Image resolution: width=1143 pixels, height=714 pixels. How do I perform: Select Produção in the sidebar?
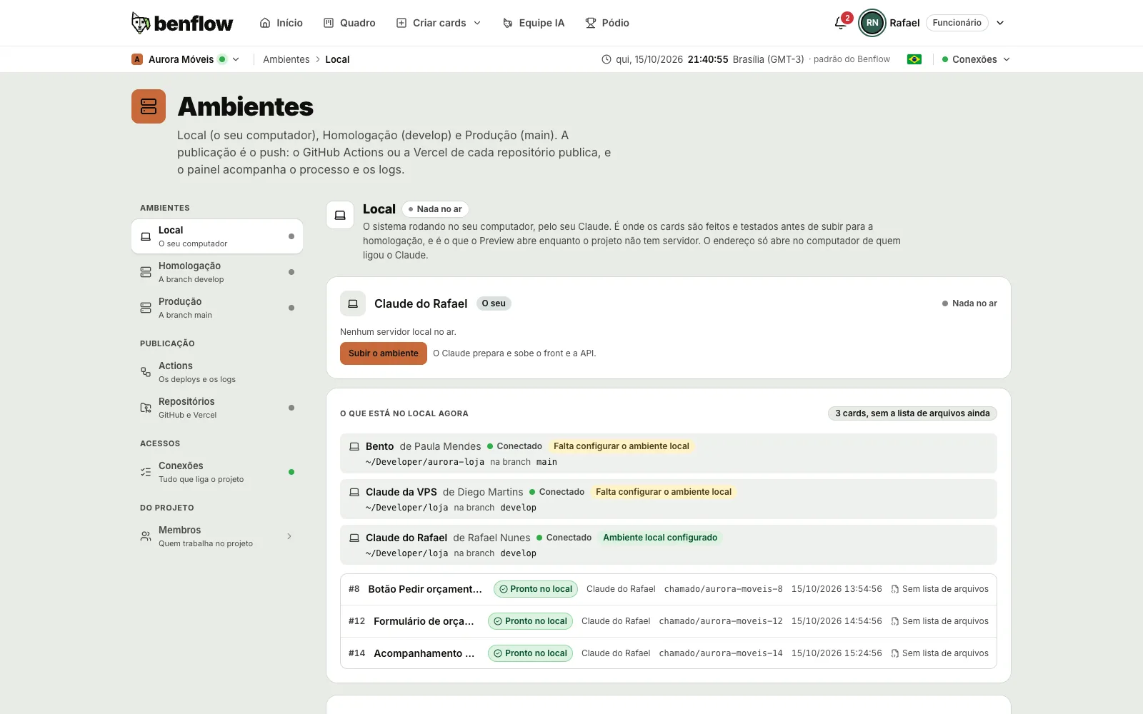[217, 308]
